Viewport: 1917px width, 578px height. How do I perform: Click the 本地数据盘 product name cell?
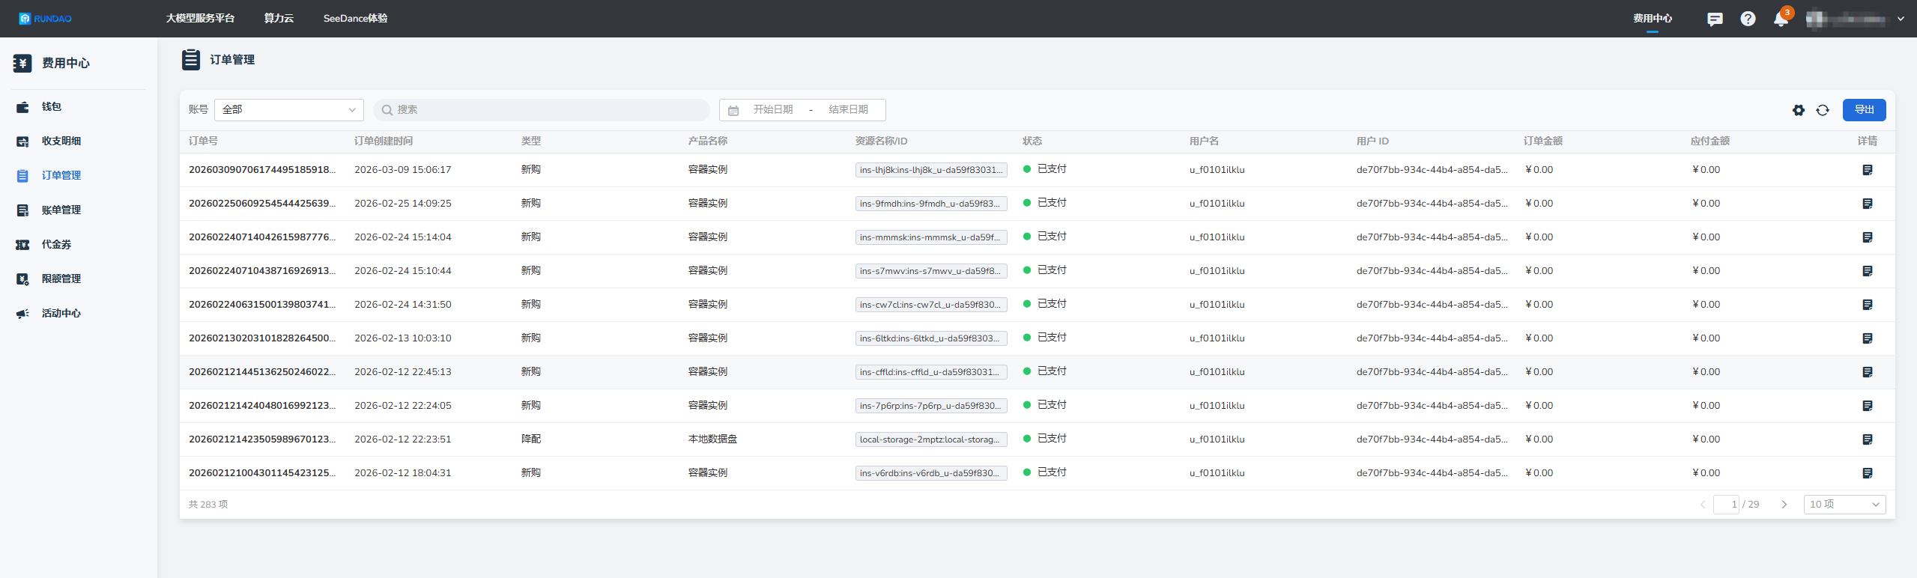[x=712, y=439]
